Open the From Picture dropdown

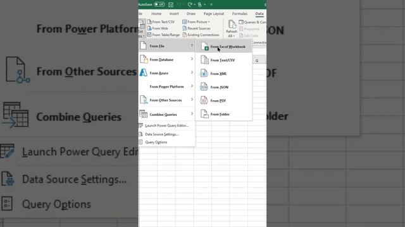[x=196, y=22]
